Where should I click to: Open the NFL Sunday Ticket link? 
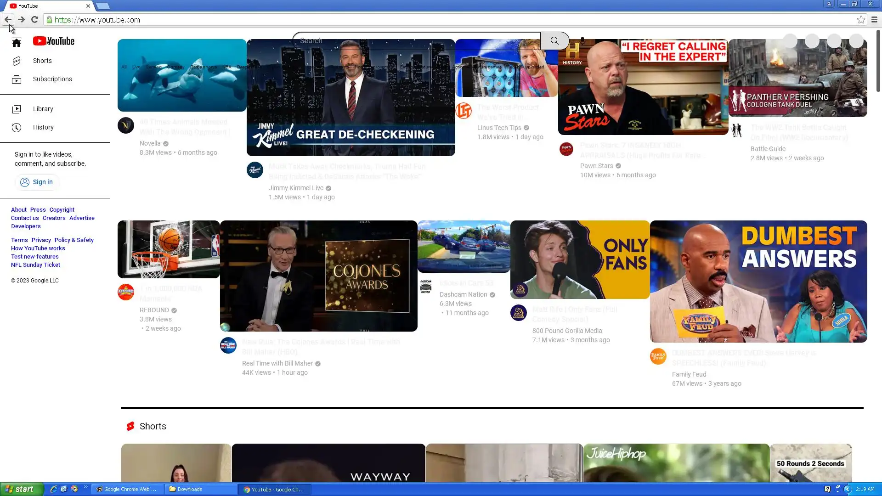point(35,265)
